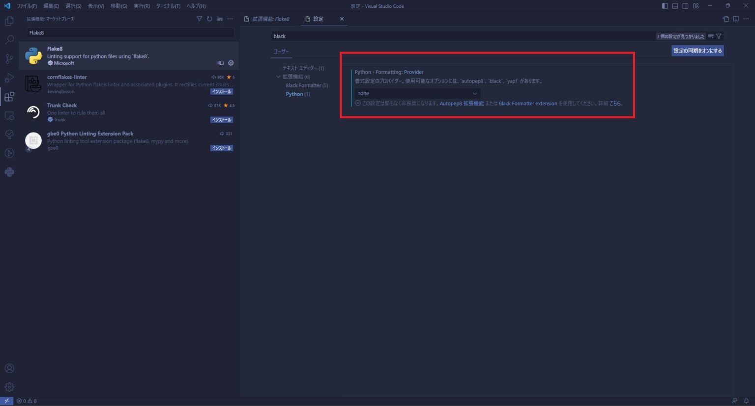Click the Python icon in activity bar
755x406 pixels.
pyautogui.click(x=9, y=172)
